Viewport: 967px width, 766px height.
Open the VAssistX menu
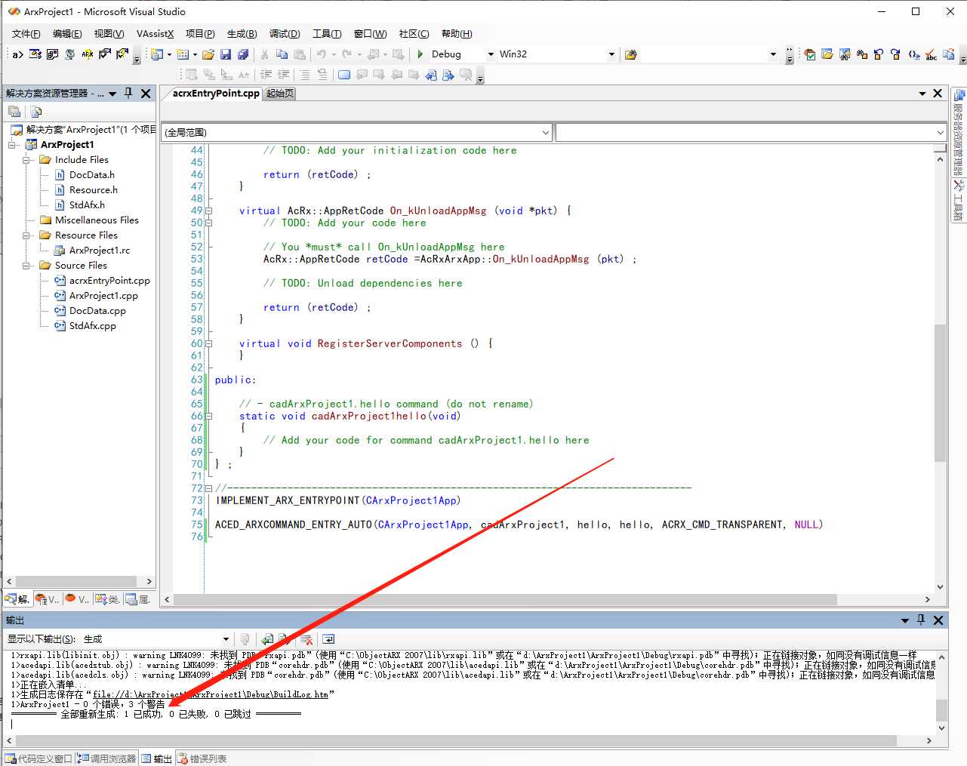155,34
